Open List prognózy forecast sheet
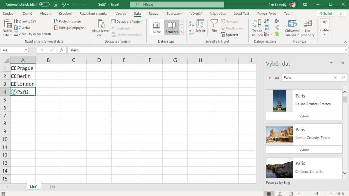Image resolution: width=349 pixels, height=196 pixels. [x=307, y=28]
